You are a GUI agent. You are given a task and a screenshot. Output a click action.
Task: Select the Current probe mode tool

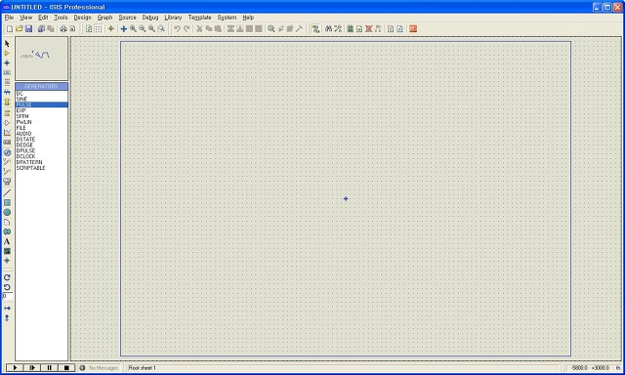[x=7, y=171]
